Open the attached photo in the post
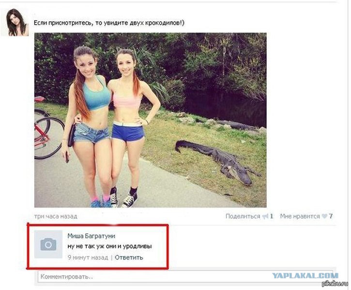Image resolution: width=351 pixels, height=290 pixels. [150, 120]
